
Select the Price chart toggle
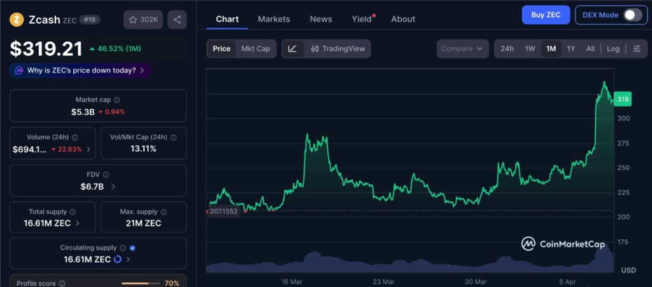[x=222, y=48]
